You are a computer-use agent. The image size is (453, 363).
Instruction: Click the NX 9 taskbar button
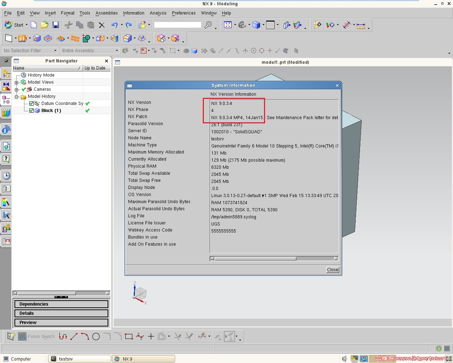(x=144, y=359)
